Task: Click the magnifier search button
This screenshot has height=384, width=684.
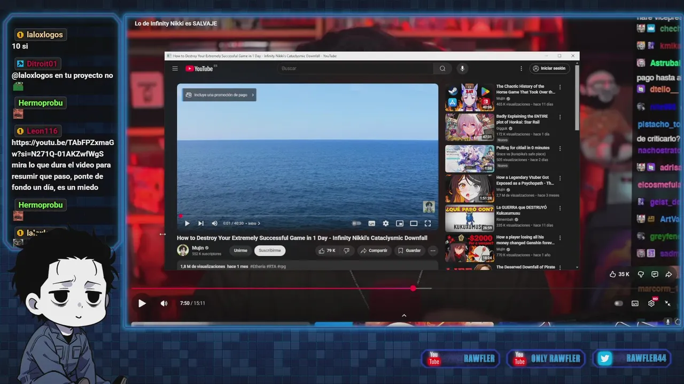Action: [442, 68]
